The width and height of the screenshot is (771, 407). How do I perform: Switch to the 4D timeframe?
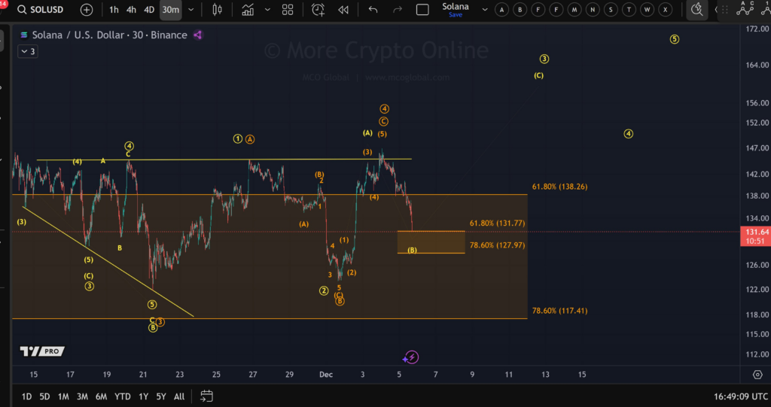[x=149, y=10]
